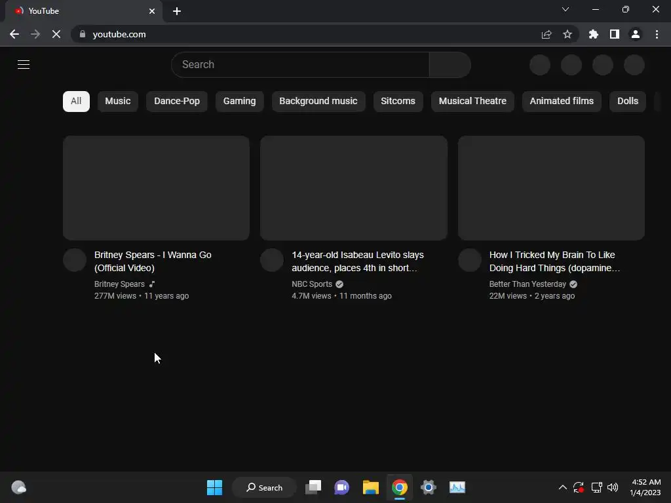Click '277M views' text

tap(115, 296)
